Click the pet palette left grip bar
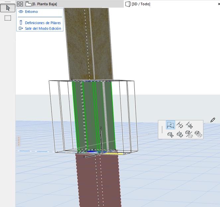 162,129
